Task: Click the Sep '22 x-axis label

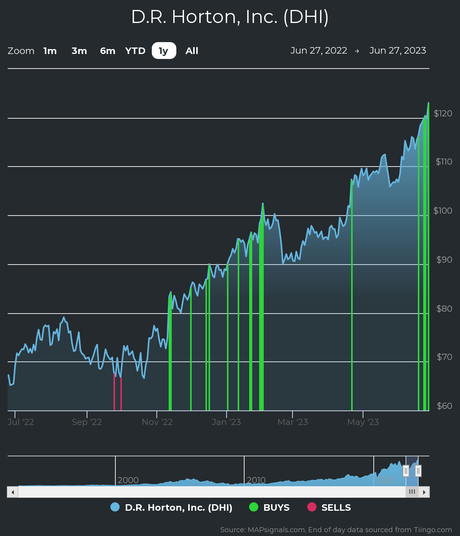Action: 87,422
